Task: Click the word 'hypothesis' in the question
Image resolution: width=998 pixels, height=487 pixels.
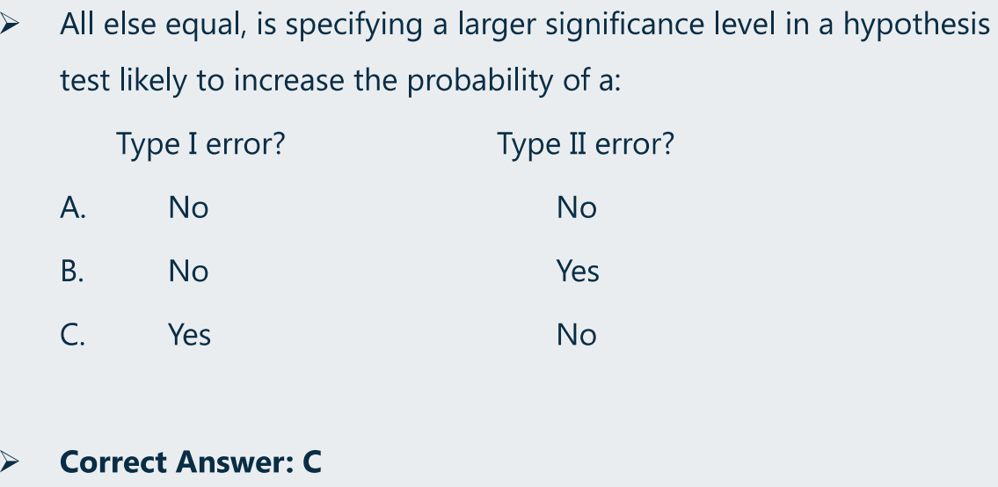Action: [x=916, y=25]
